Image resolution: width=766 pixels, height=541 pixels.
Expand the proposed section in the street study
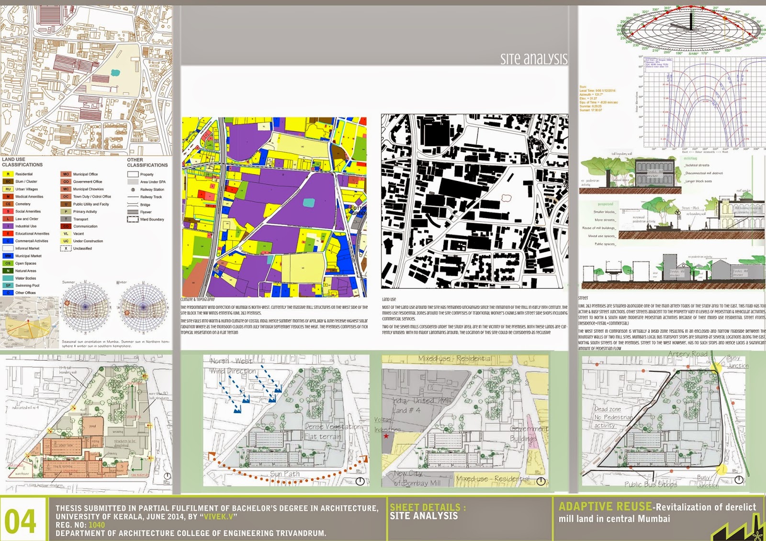pyautogui.click(x=605, y=204)
